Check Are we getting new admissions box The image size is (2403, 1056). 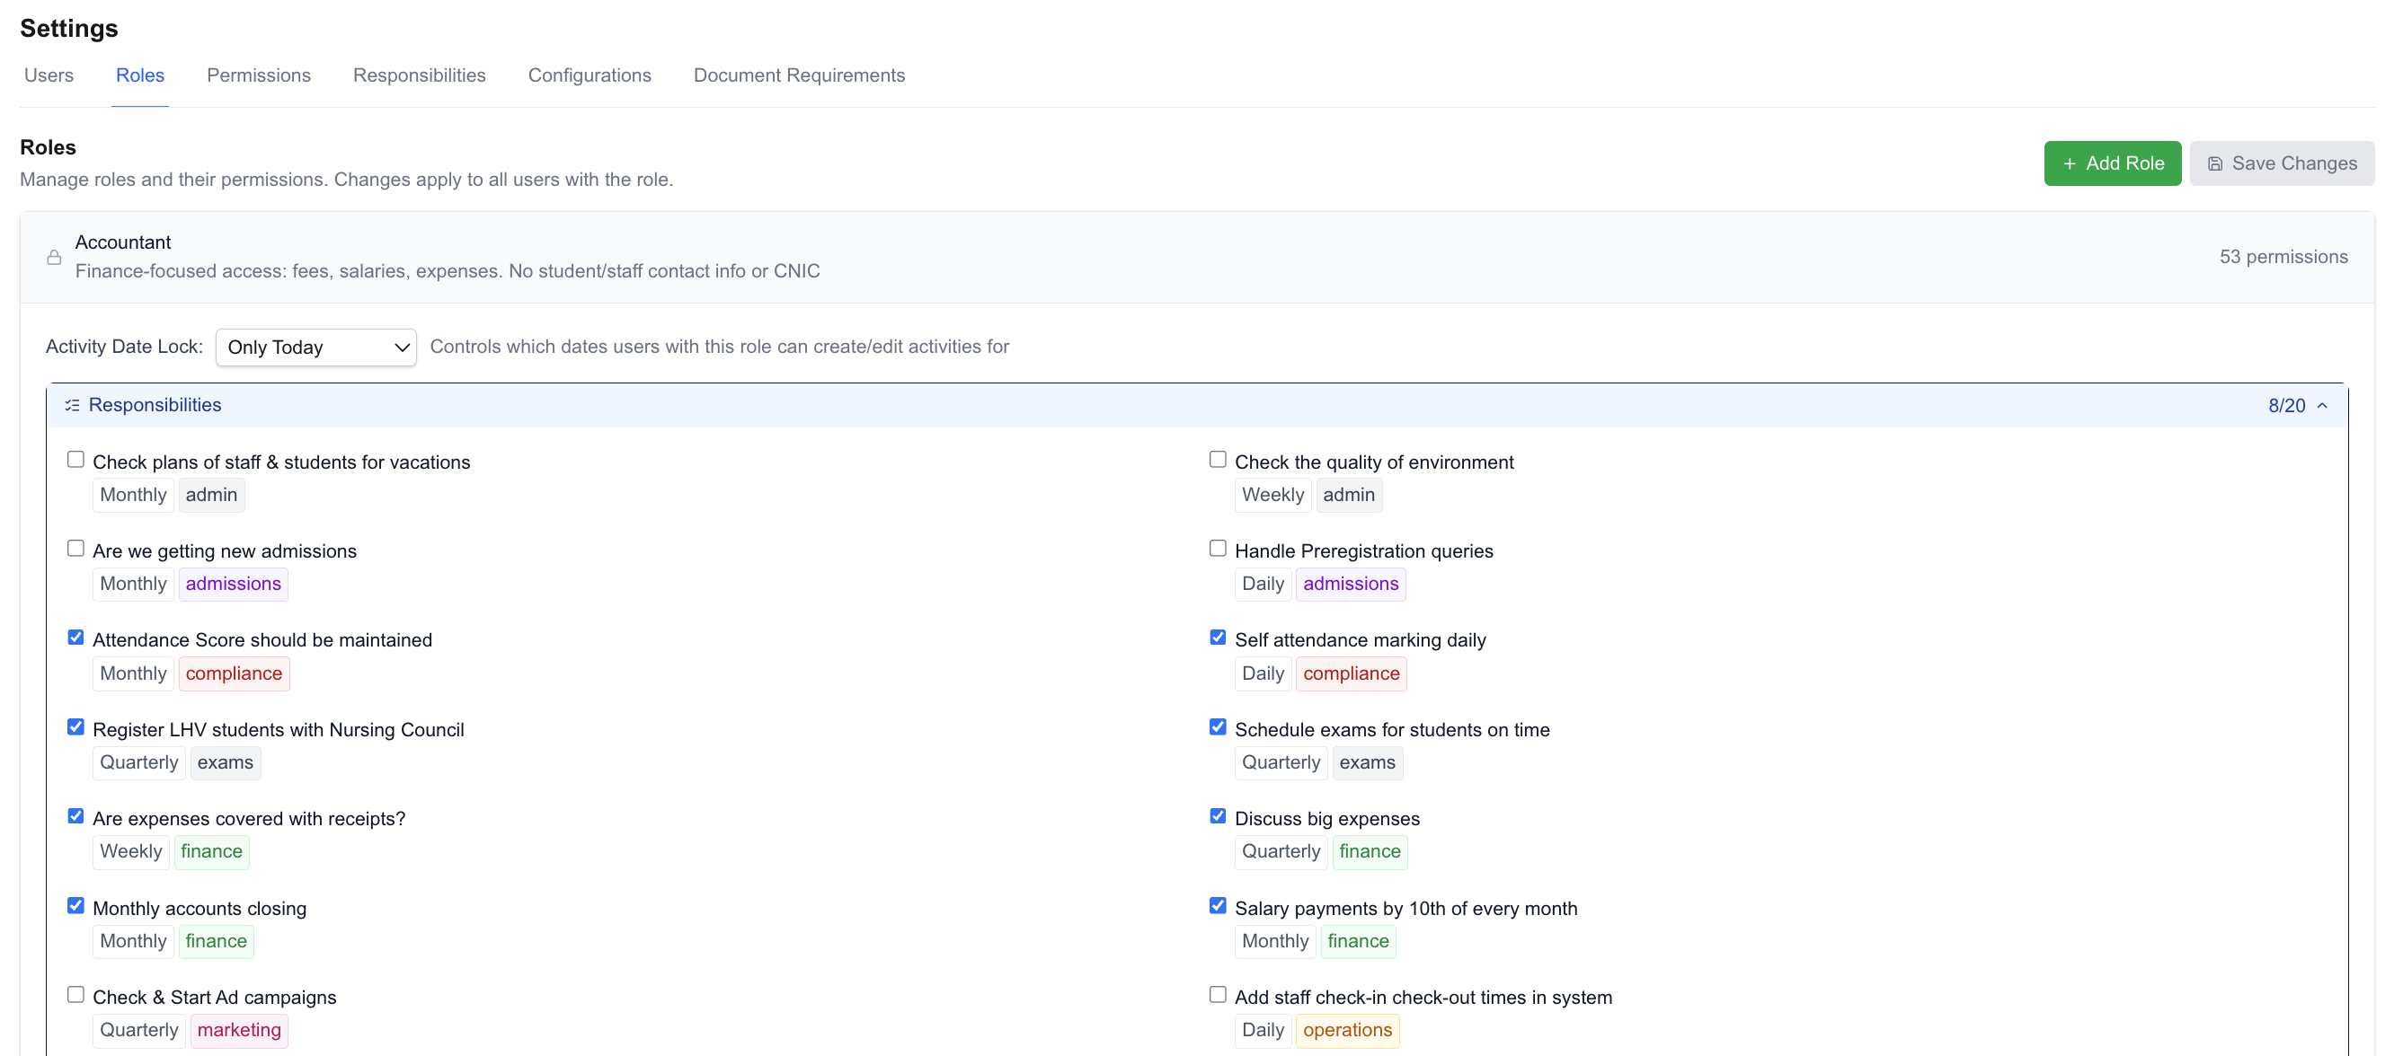75,549
